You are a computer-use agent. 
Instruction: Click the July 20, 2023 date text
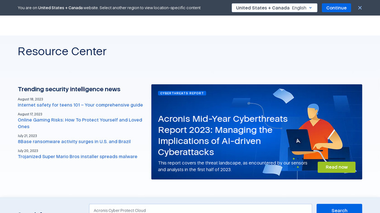coord(28,151)
